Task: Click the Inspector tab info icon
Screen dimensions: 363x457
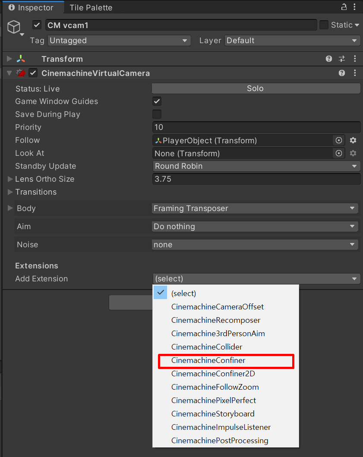Action: [12, 8]
